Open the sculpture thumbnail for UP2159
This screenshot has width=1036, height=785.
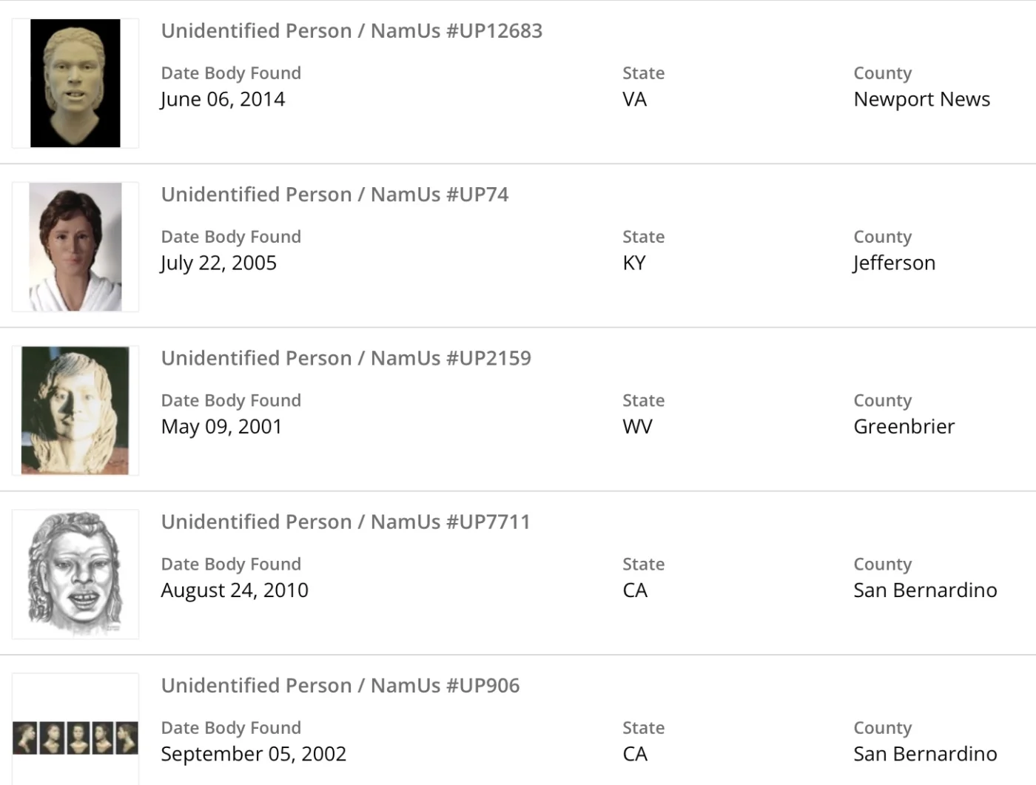pyautogui.click(x=75, y=411)
